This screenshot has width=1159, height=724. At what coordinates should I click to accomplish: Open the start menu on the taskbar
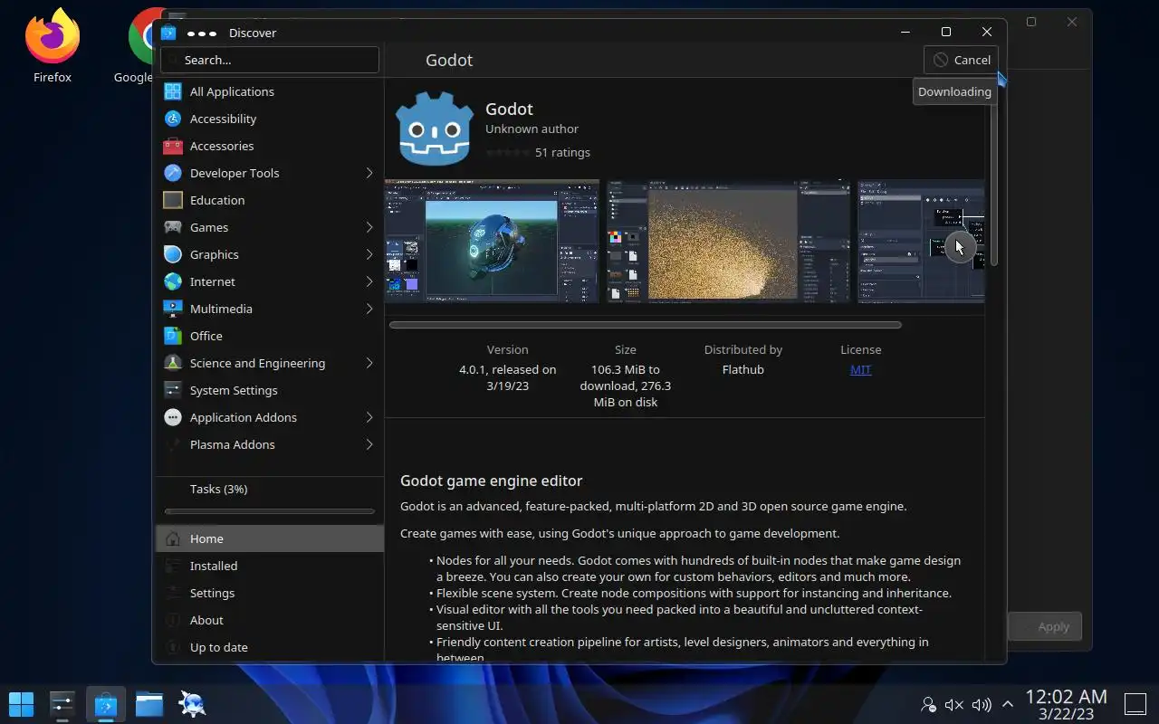[21, 703]
